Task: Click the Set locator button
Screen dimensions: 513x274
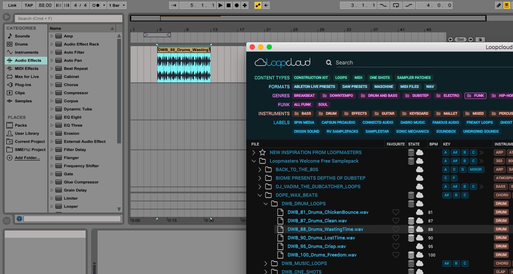Action: pyautogui.click(x=460, y=39)
